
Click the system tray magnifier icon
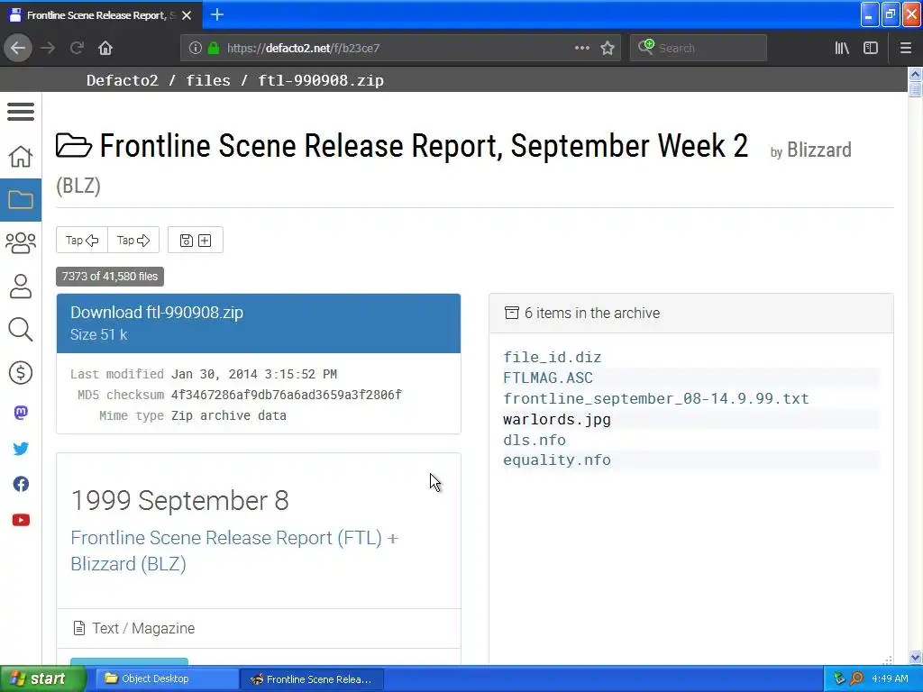click(x=856, y=678)
